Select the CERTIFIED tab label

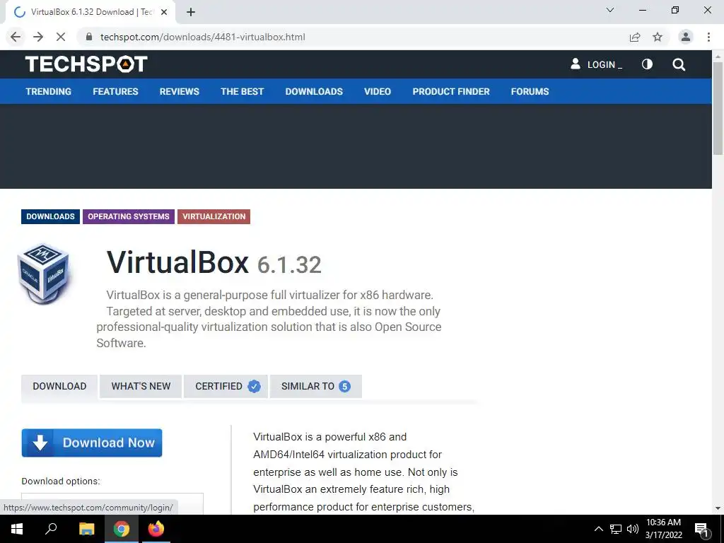[219, 386]
